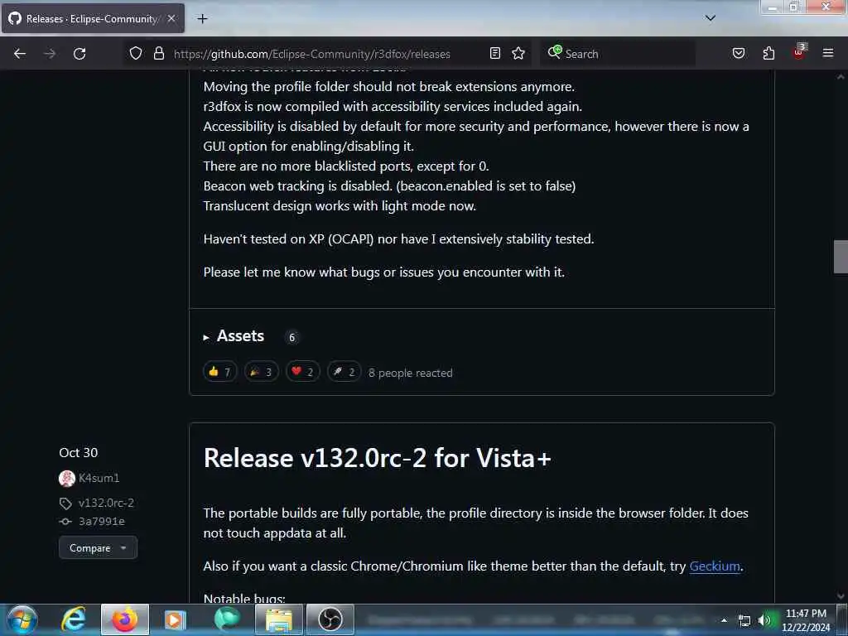Switch to Firefox taskbar button

125,619
